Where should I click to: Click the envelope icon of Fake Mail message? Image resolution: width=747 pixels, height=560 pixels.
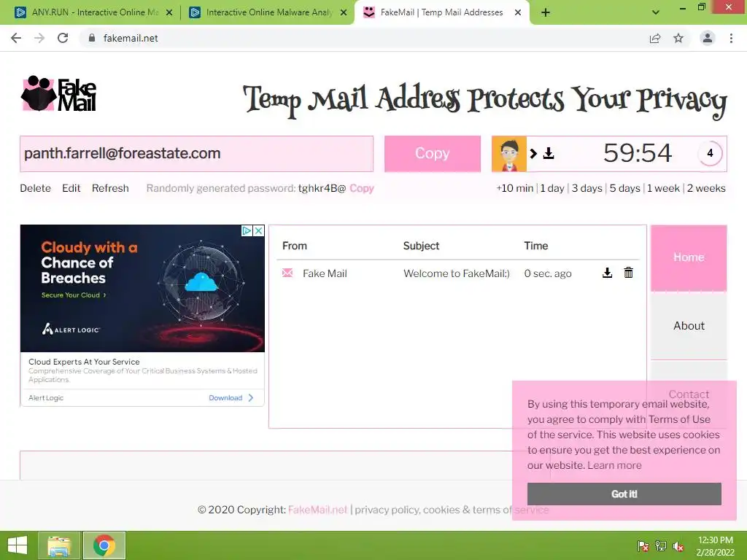pyautogui.click(x=287, y=273)
